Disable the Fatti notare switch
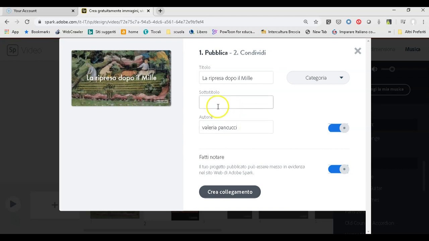 [x=339, y=169]
